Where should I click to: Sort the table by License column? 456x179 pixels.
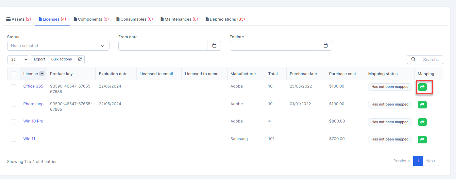[x=42, y=74]
